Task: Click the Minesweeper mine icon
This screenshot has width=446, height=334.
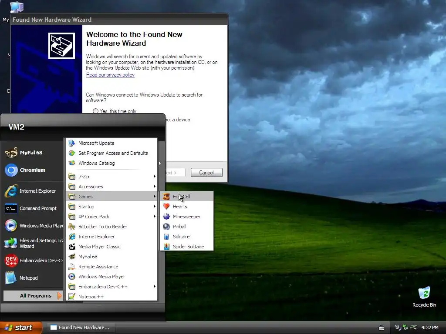Action: (x=166, y=217)
